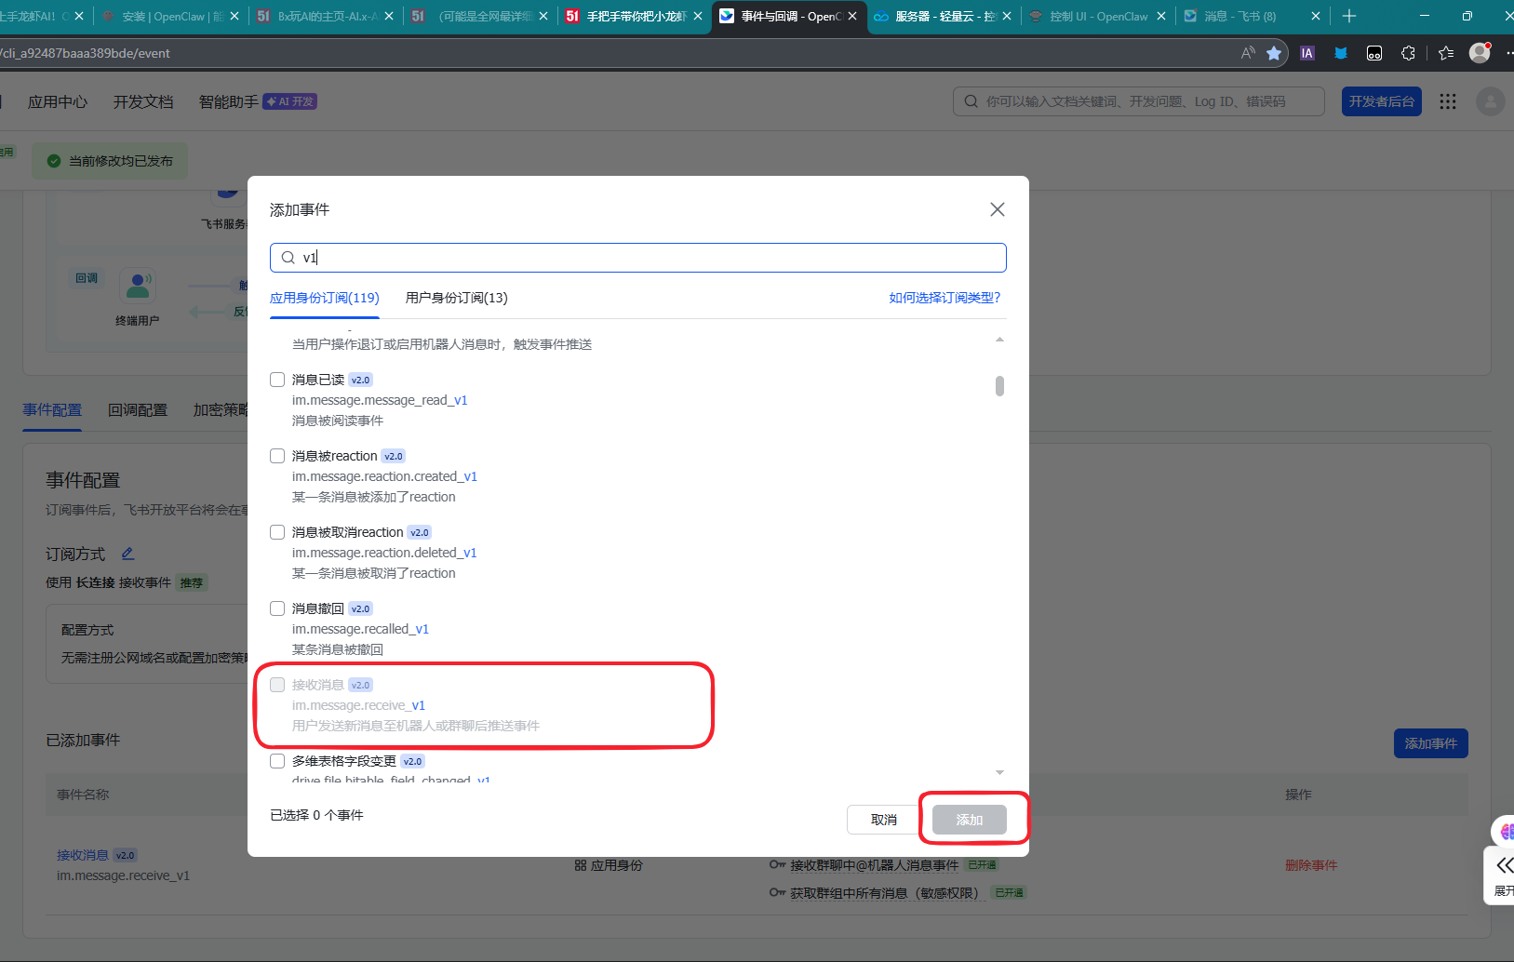Close the 添加事件 dialog with X icon

[997, 209]
